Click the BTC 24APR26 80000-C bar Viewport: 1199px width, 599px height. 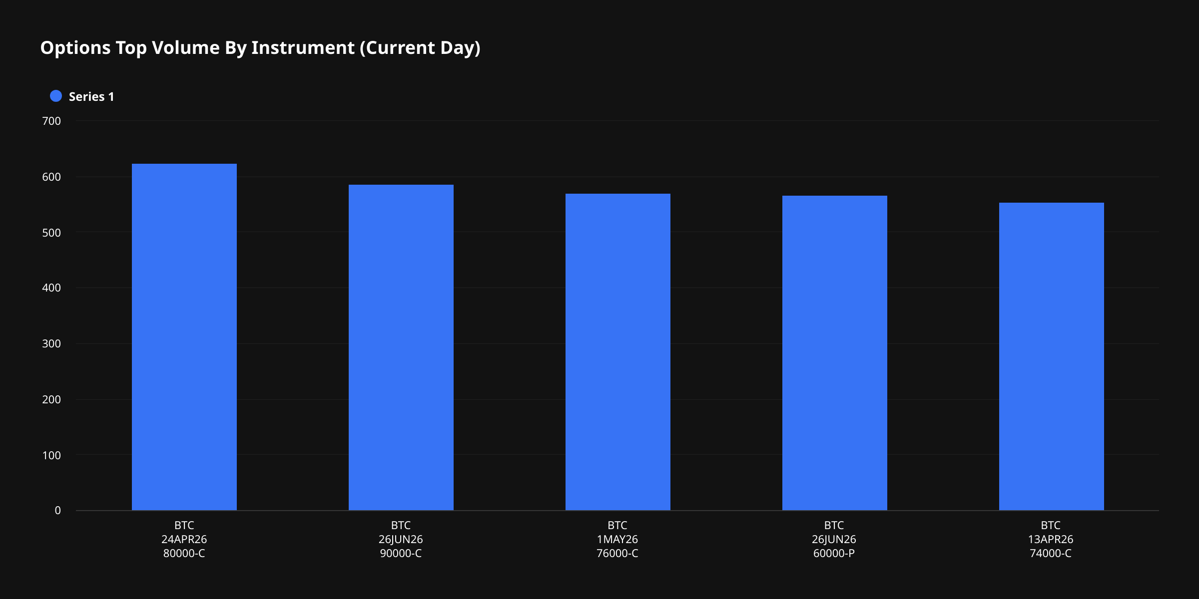184,337
